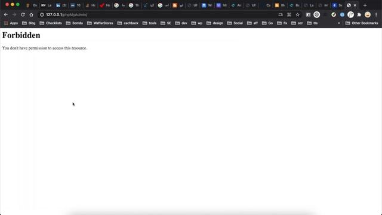Screen dimensions: 382x215
Task: Go to the browser home page icon
Action: tap(31, 14)
